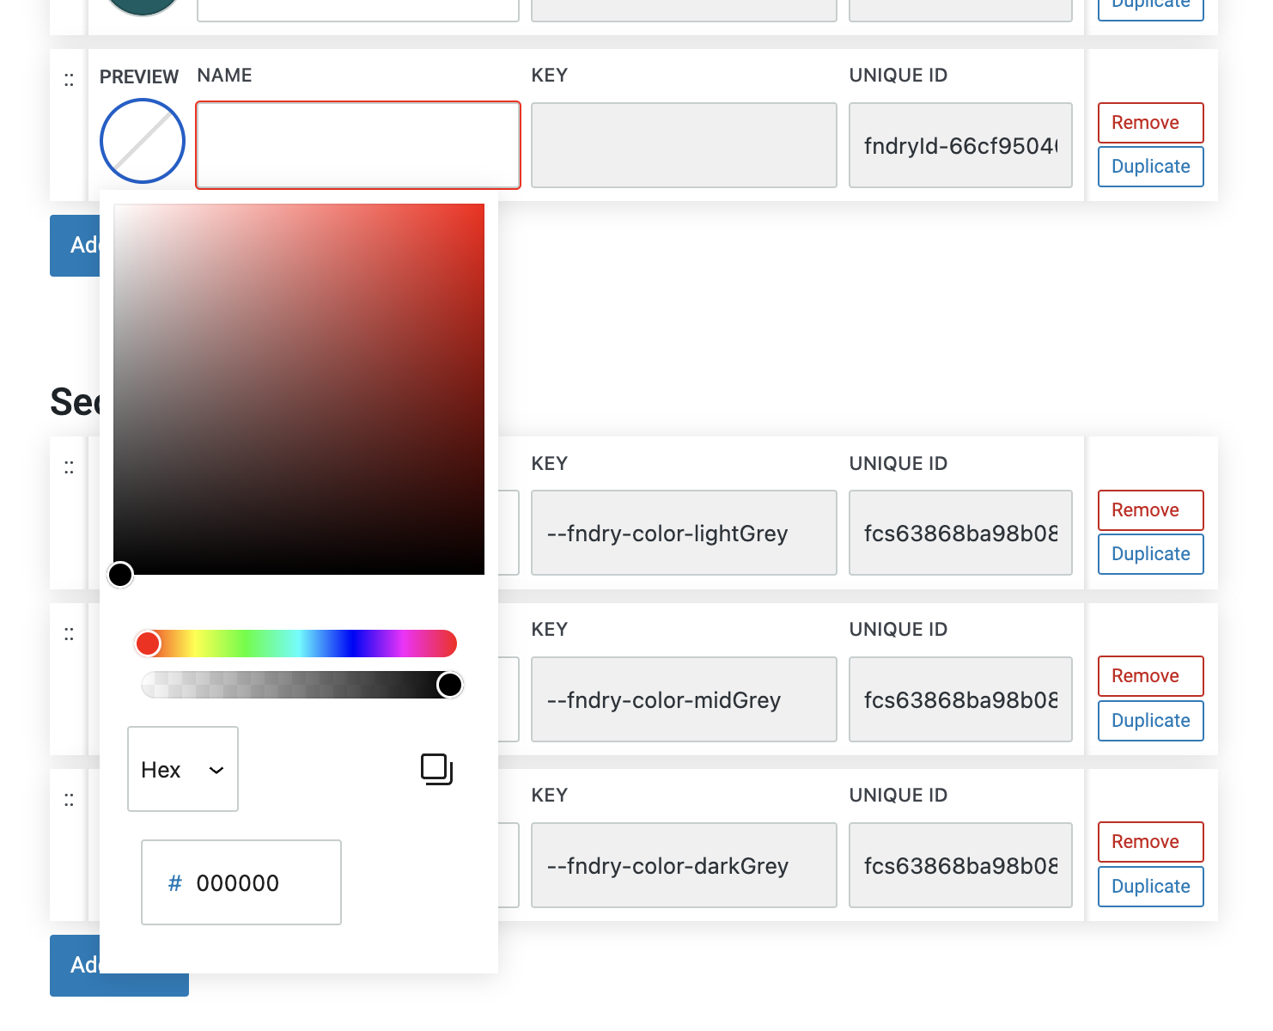Viewport: 1273px width, 1031px height.
Task: Open the Hex color format dropdown
Action: click(x=183, y=769)
